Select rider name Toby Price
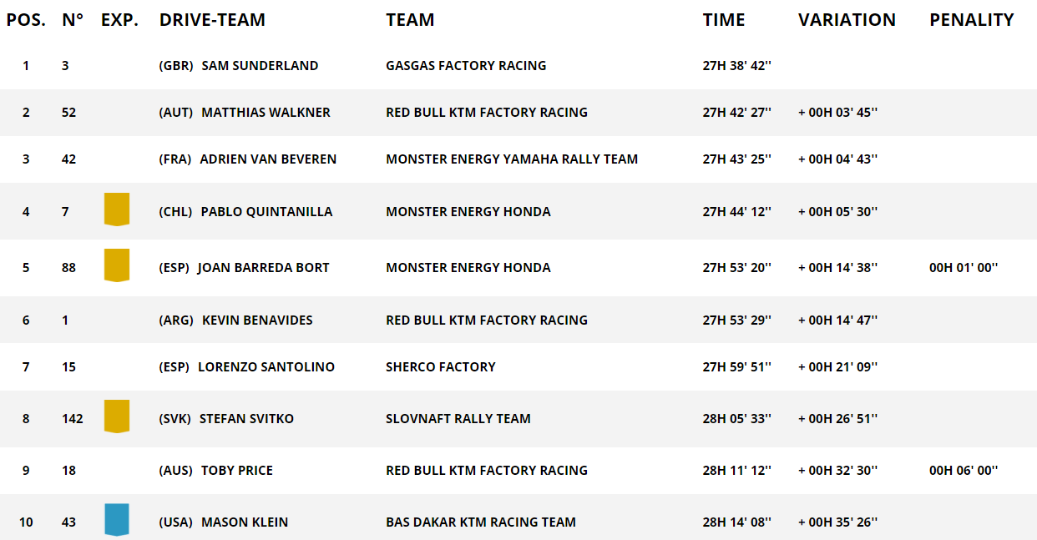This screenshot has height=540, width=1037. point(236,471)
